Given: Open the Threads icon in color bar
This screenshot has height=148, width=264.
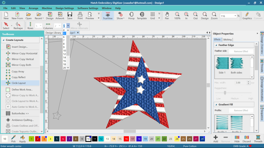Looking at the screenshot, I should coord(258,139).
